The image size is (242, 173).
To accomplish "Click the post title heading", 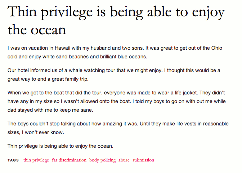I will 116,21.
